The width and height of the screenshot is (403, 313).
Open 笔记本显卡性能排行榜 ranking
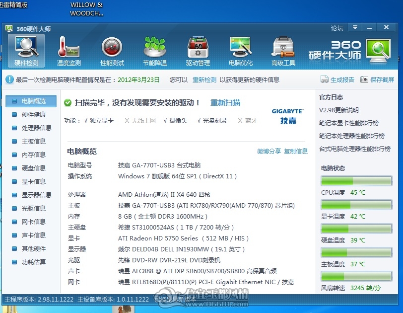click(349, 123)
